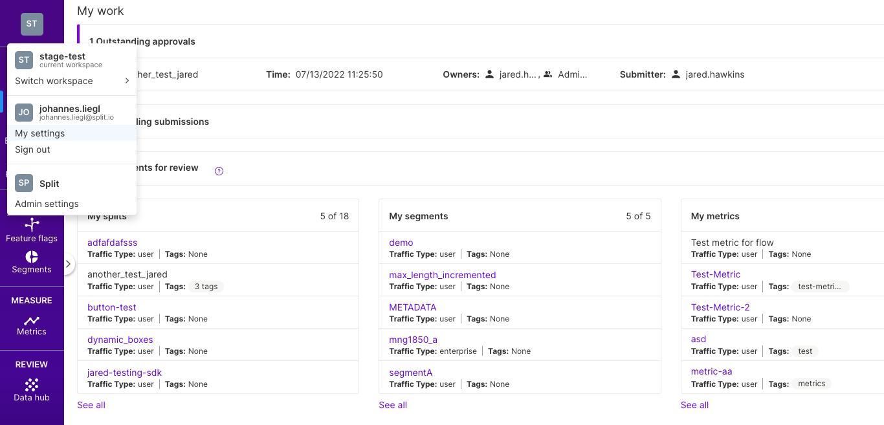Open the button-test split
This screenshot has width=884, height=425.
click(x=112, y=307)
